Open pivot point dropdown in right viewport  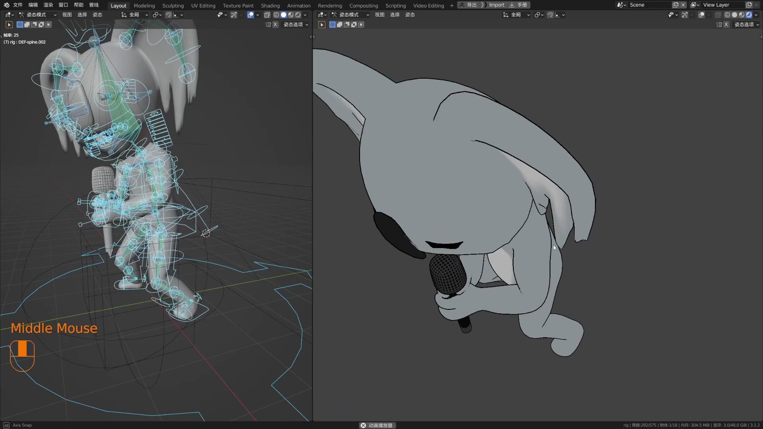tap(539, 15)
